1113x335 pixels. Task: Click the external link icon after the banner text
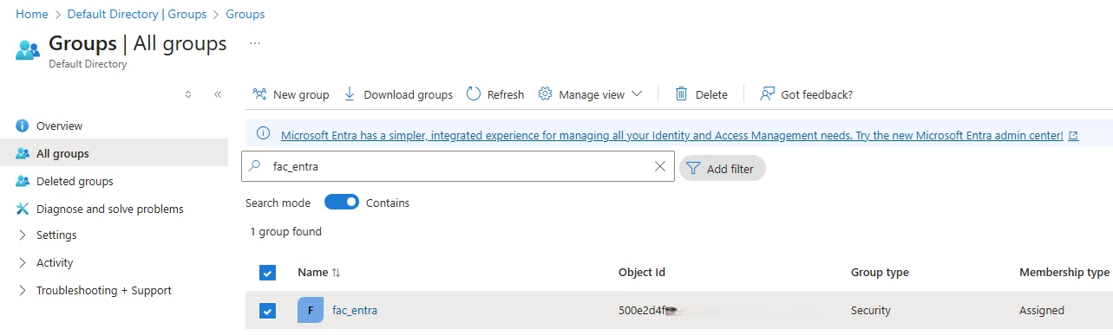(x=1074, y=136)
